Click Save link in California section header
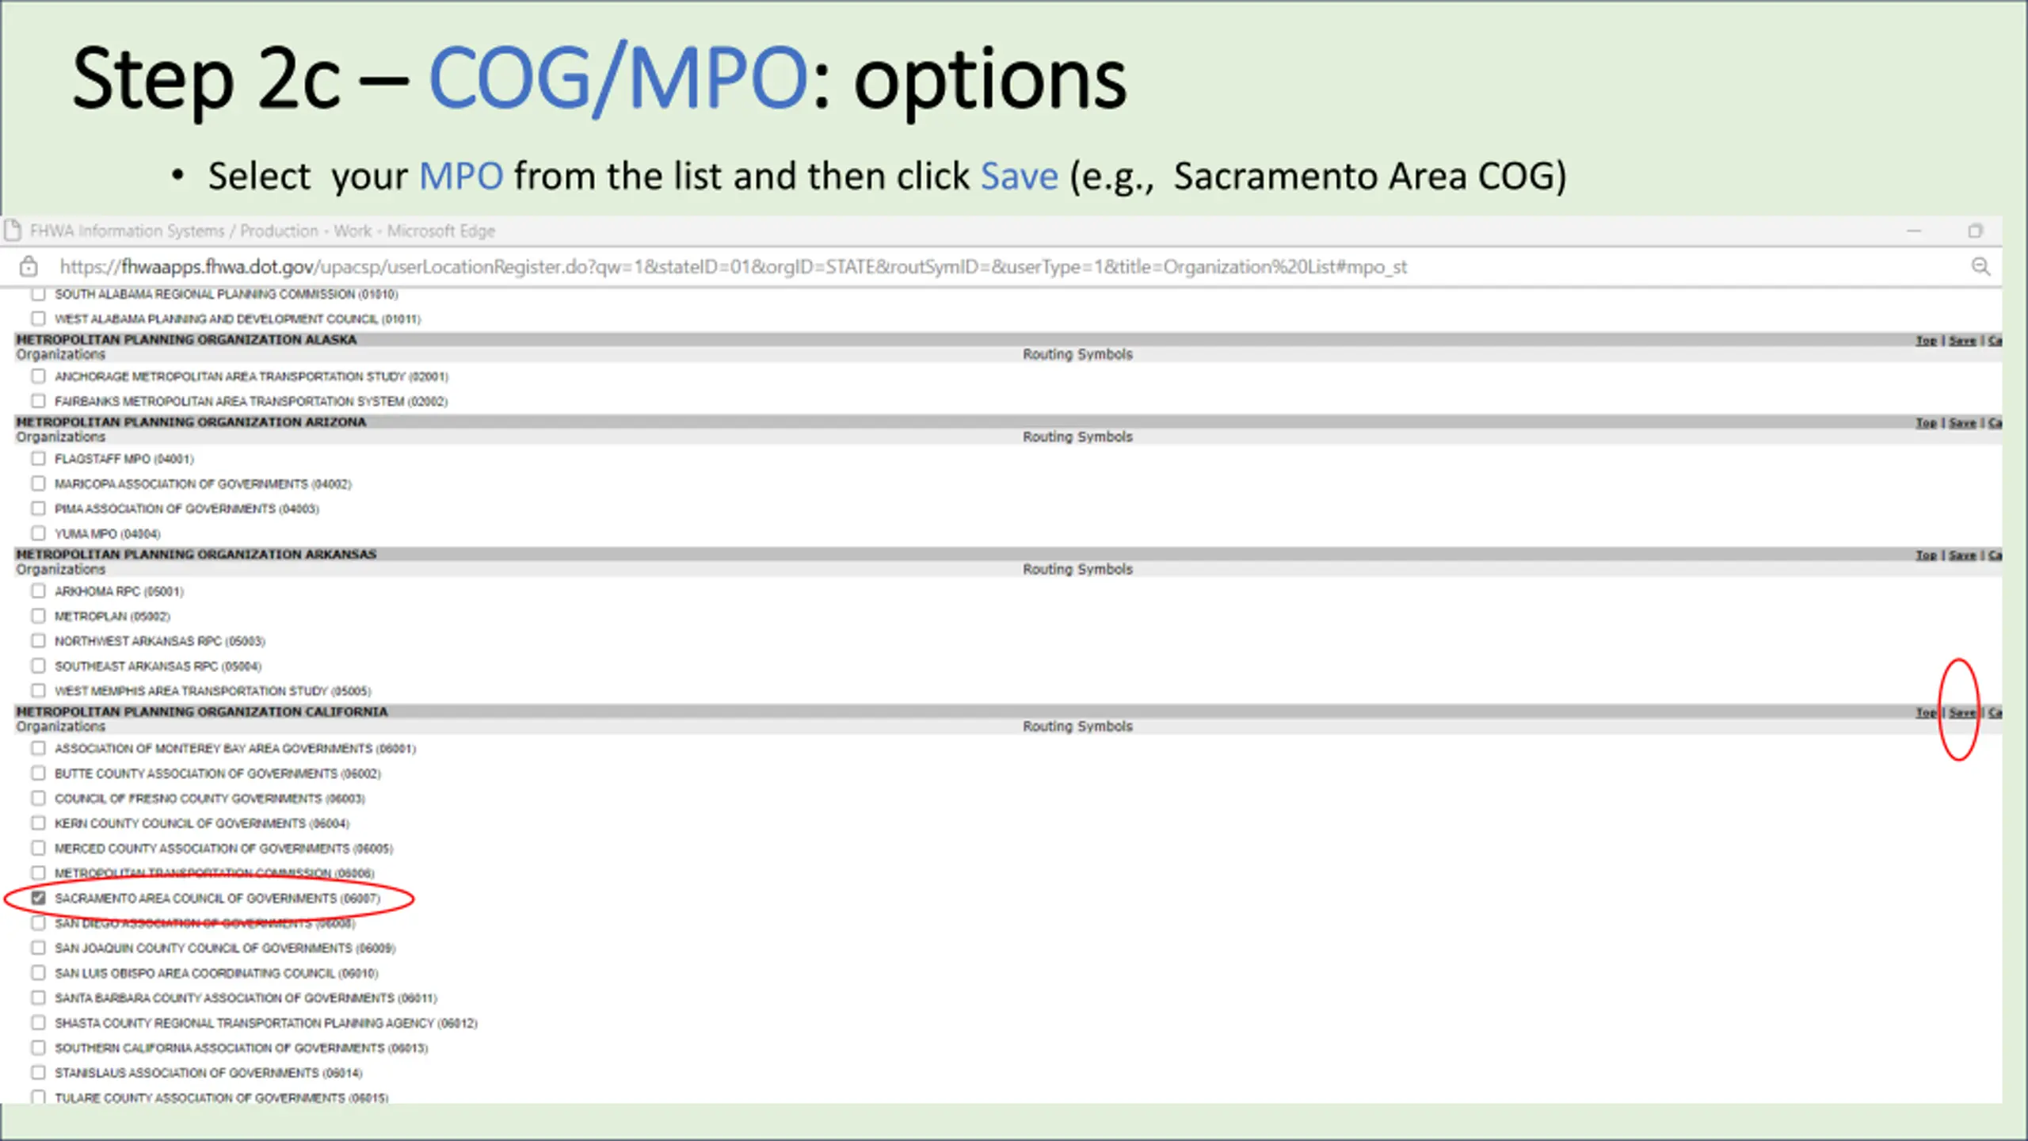The width and height of the screenshot is (2028, 1141). [x=1962, y=712]
